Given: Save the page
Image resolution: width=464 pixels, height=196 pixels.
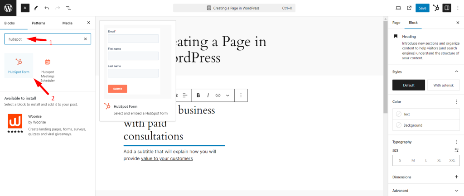Looking at the screenshot, I should [x=422, y=8].
